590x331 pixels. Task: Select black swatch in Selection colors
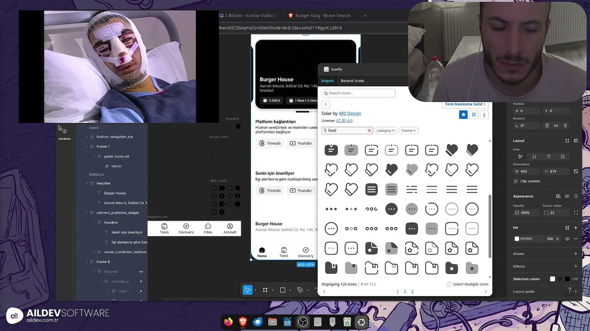tap(567, 279)
